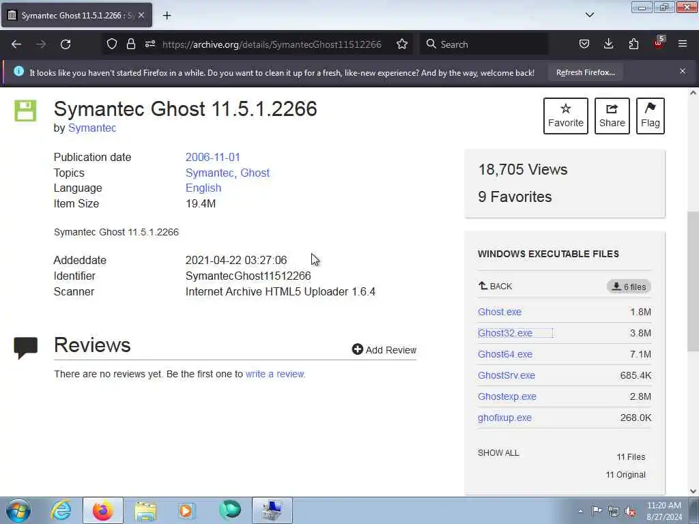Open the Symantec author link
Screen dimensions: 699x524
(x=92, y=128)
